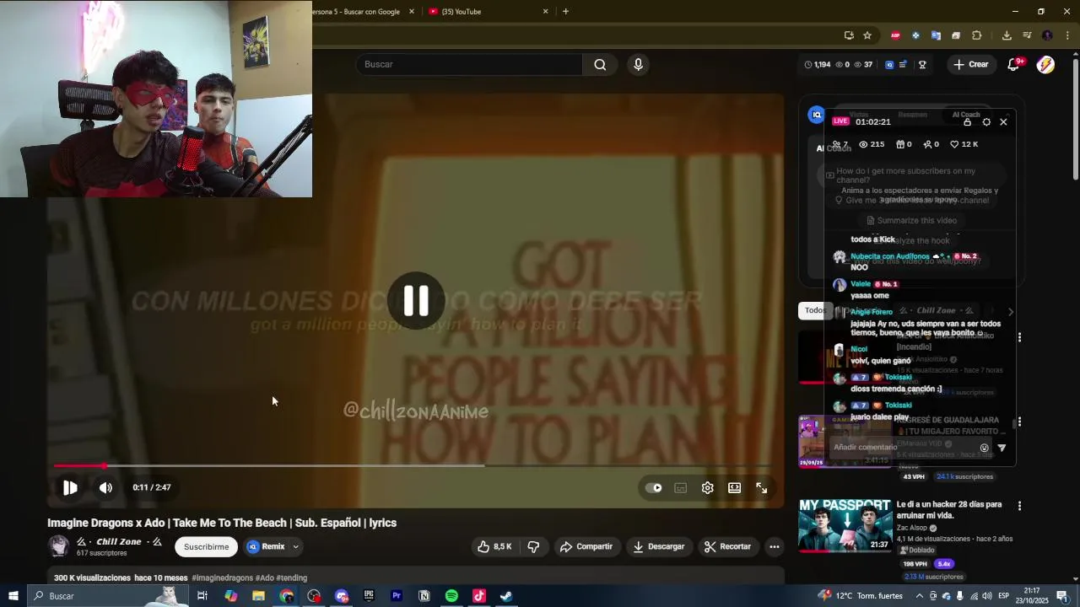
Task: Open the account avatar menu
Action: point(1045,65)
